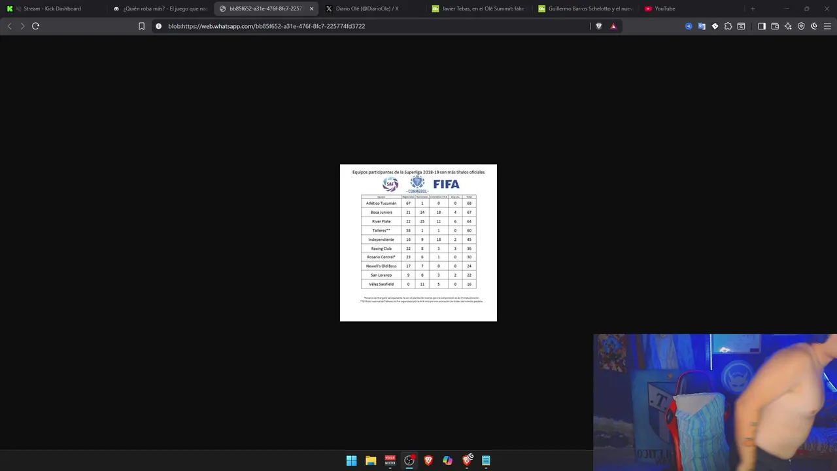
Task: Open the white diamond tag extension
Action: [x=715, y=26]
